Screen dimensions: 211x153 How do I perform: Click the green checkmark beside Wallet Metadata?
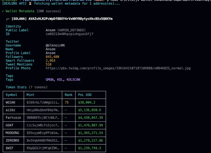(3, 11)
